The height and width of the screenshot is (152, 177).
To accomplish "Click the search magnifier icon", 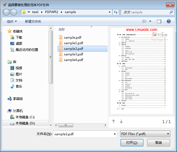I will click(x=171, y=12).
